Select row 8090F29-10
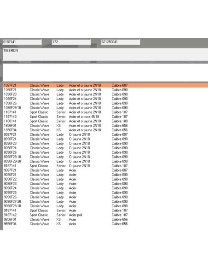The width and height of the screenshot is (208, 269). 105,157
